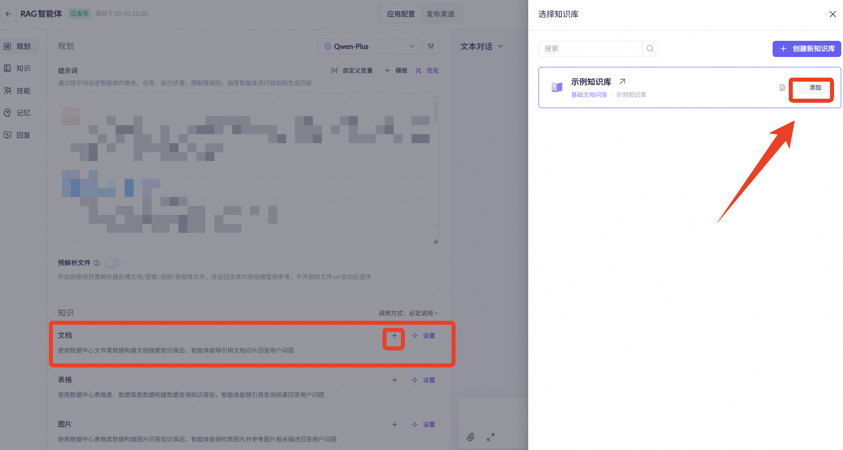The width and height of the screenshot is (843, 450).
Task: Click the 示例知识库 book icon
Action: coord(557,87)
